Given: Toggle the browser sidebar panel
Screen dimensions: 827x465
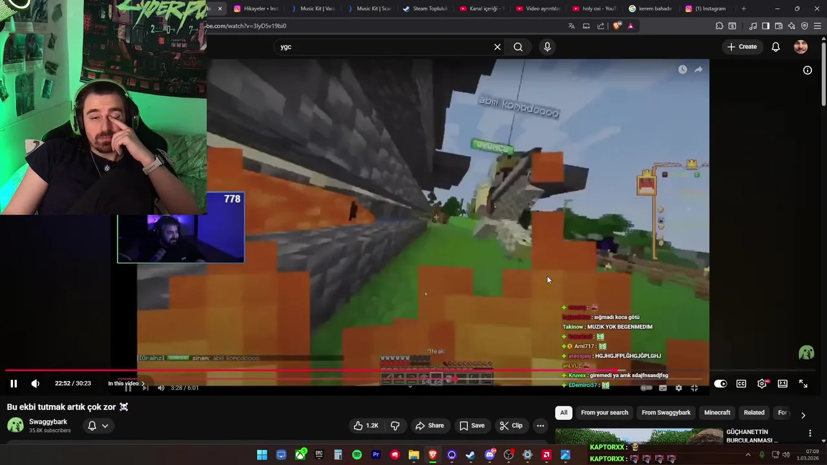Looking at the screenshot, I should (x=766, y=26).
